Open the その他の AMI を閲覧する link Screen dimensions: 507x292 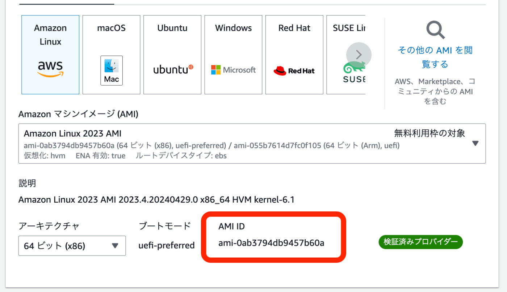(x=435, y=57)
